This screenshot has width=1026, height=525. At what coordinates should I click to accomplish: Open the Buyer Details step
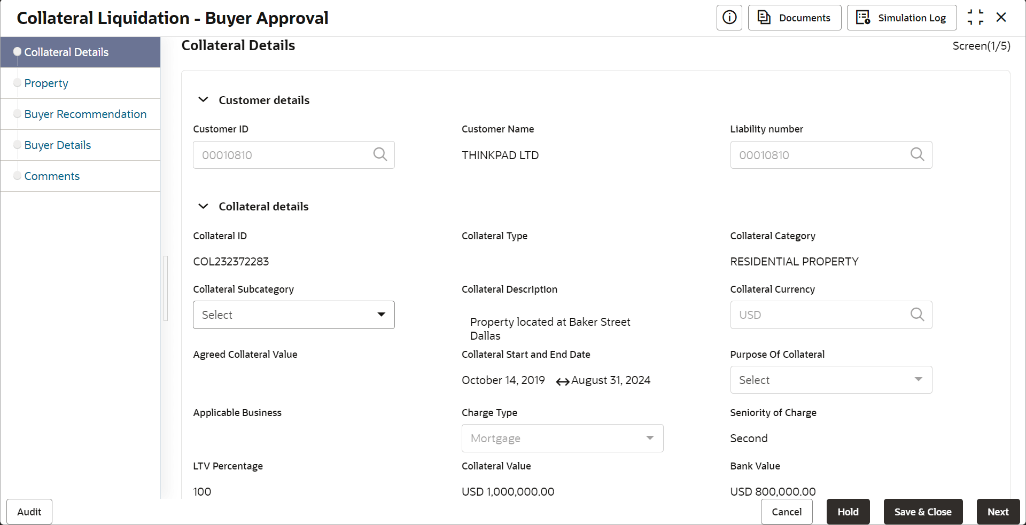pyautogui.click(x=80, y=145)
